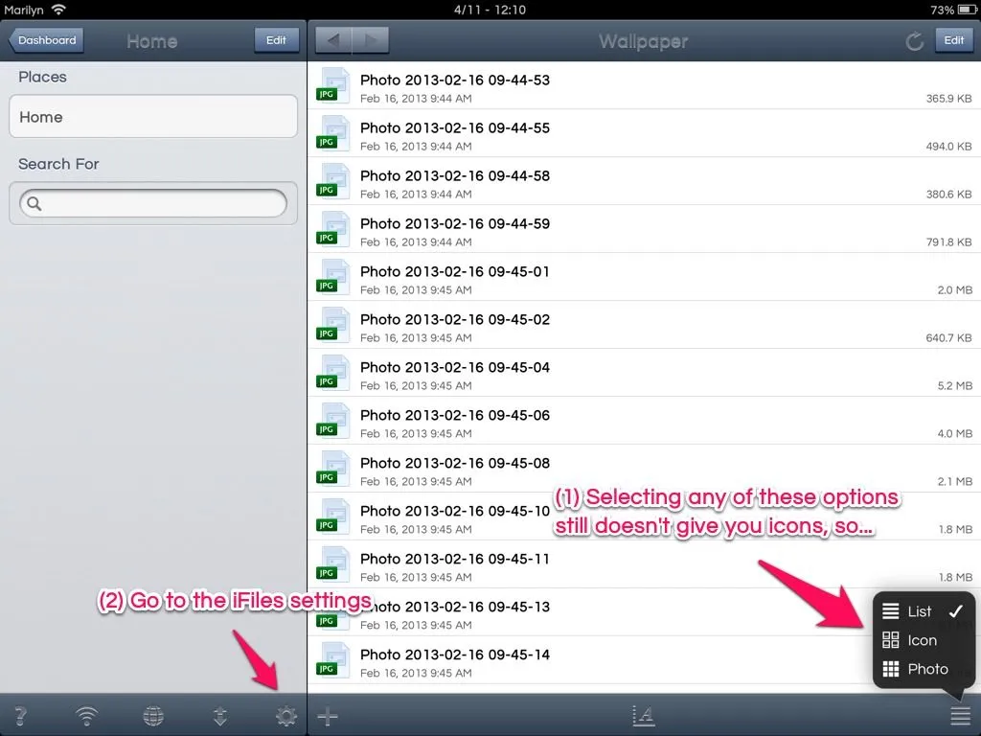Image resolution: width=981 pixels, height=736 pixels.
Task: Click the sort by name icon
Action: (x=644, y=715)
